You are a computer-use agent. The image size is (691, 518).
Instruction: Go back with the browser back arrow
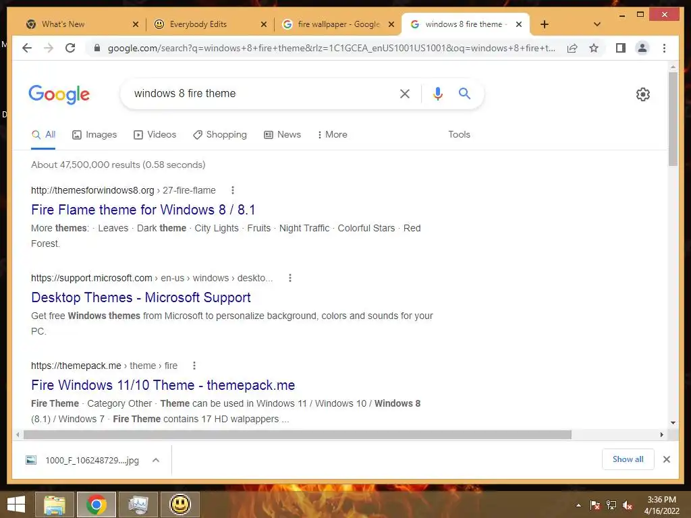[x=27, y=48]
